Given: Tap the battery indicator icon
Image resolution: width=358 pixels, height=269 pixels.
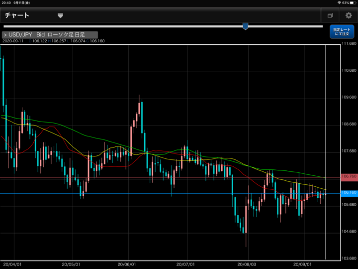Looking at the screenshot, I should tap(353, 2).
